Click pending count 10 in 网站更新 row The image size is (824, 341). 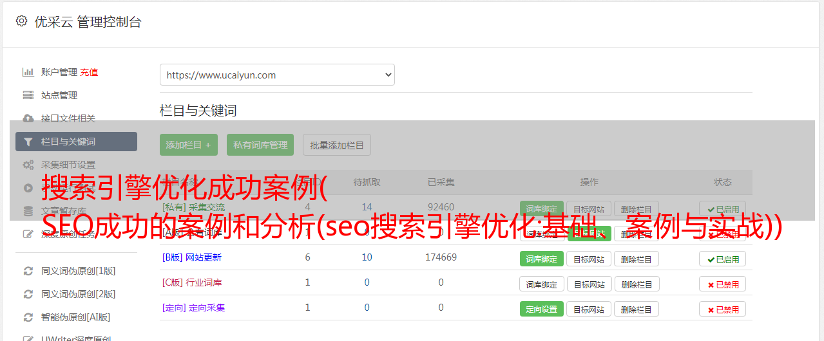367,257
